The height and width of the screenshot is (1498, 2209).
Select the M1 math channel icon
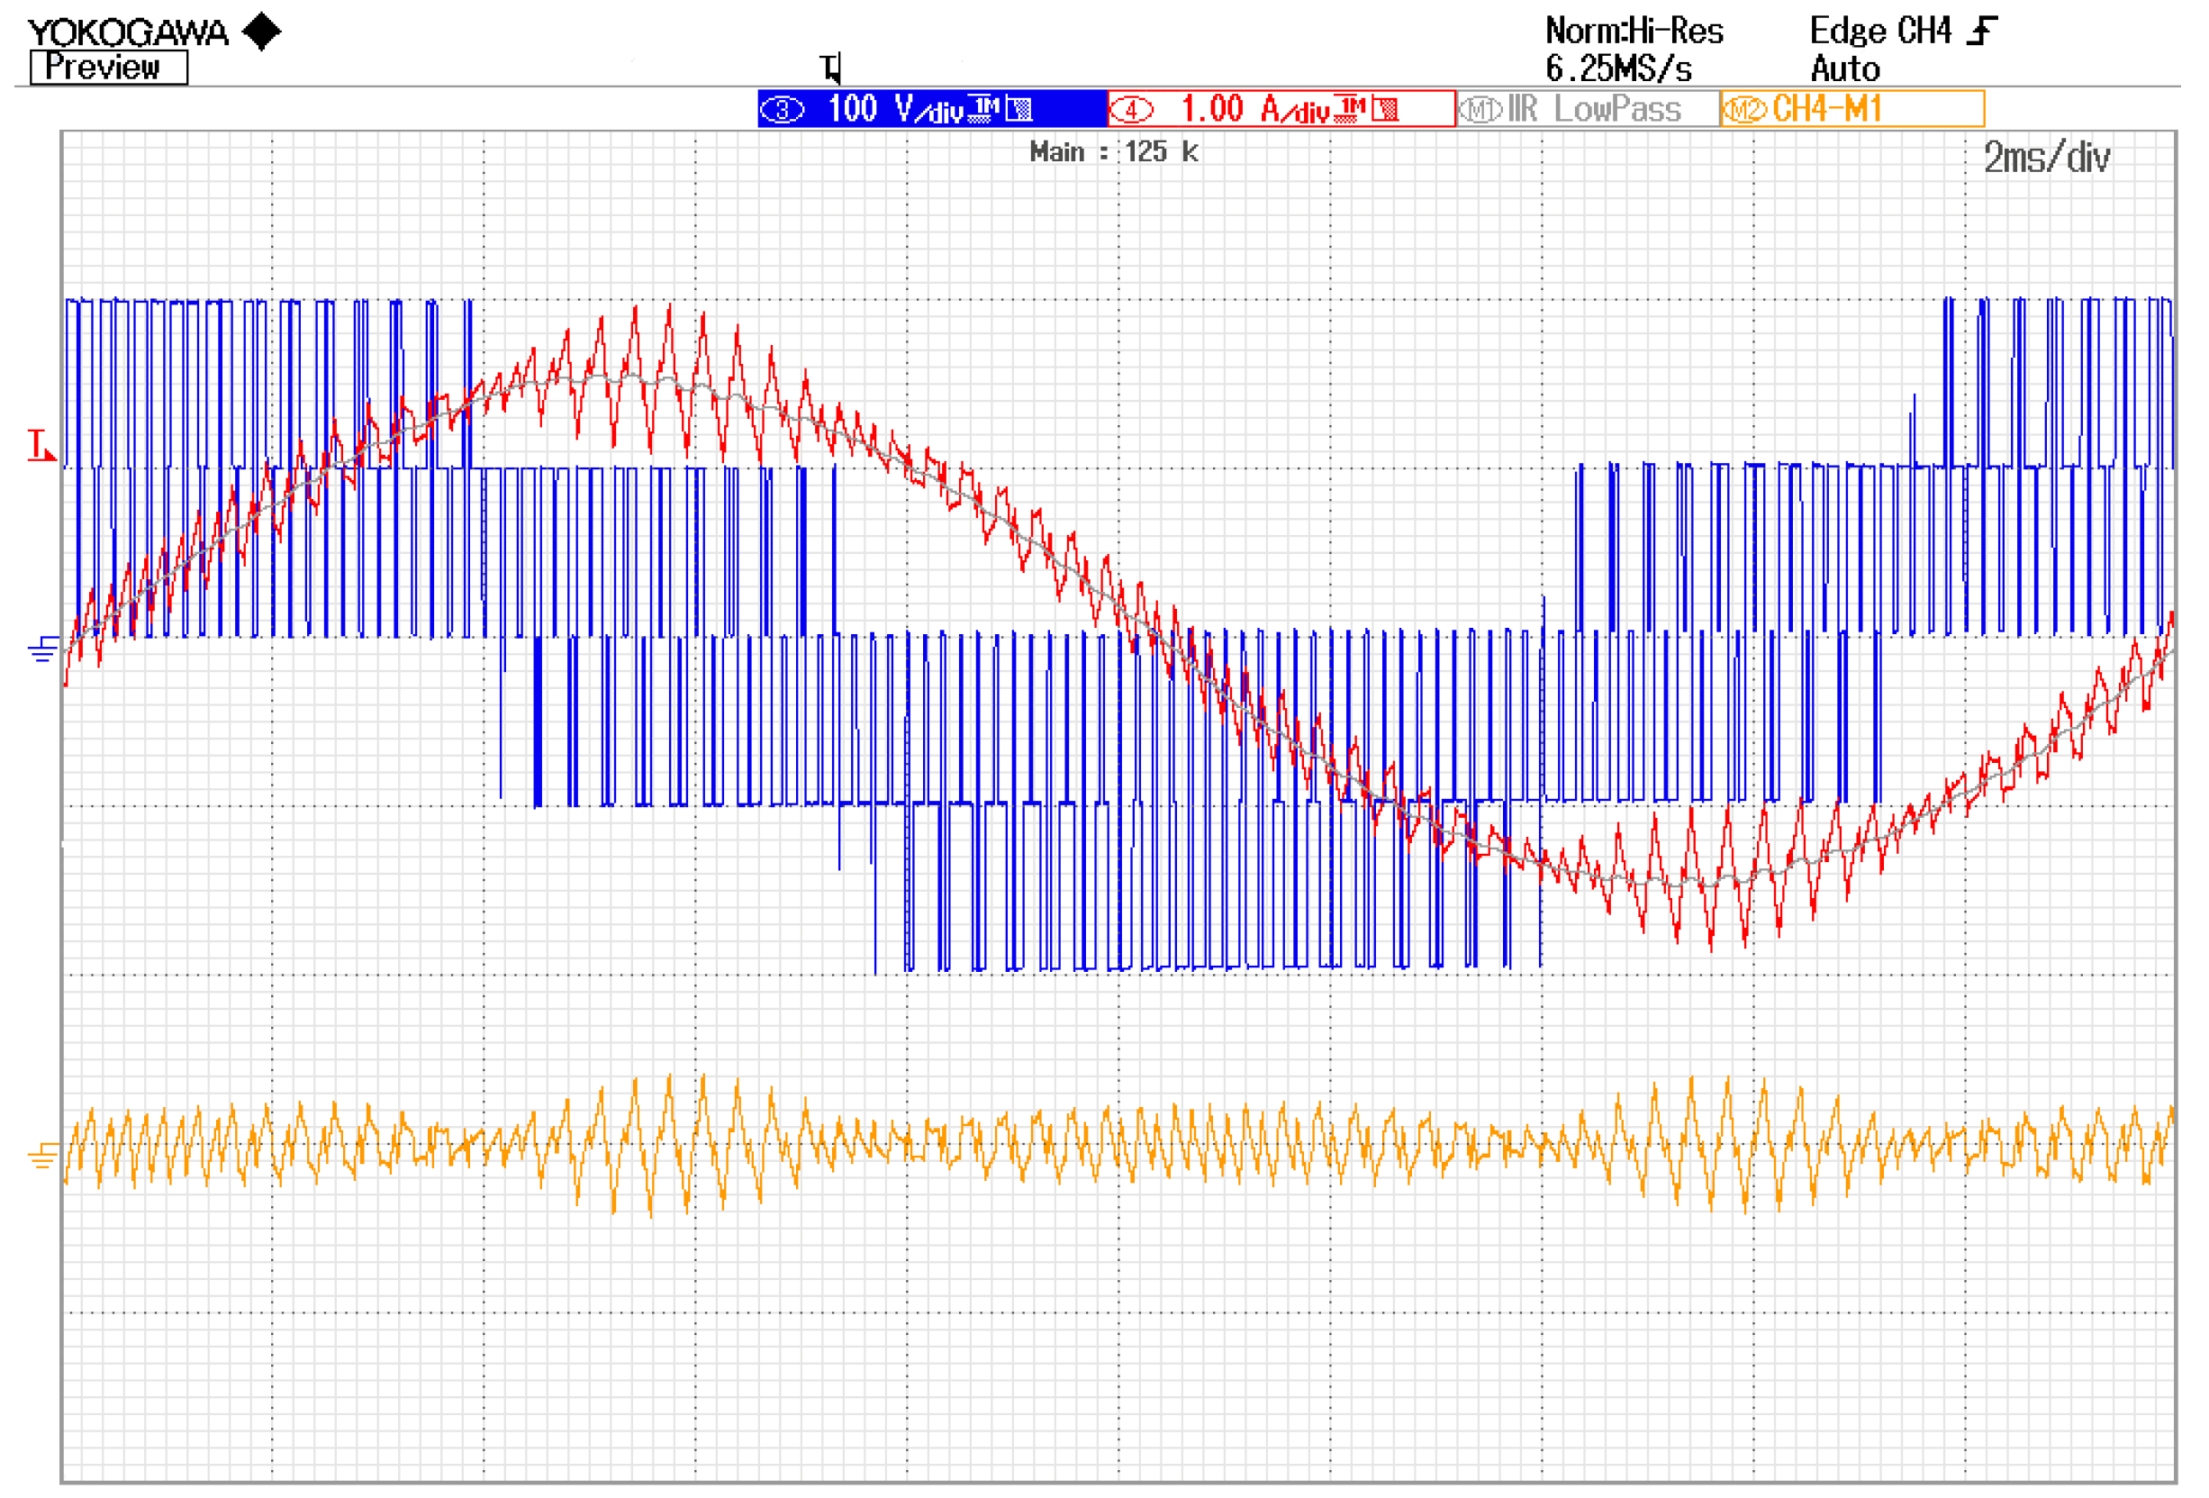[1479, 108]
